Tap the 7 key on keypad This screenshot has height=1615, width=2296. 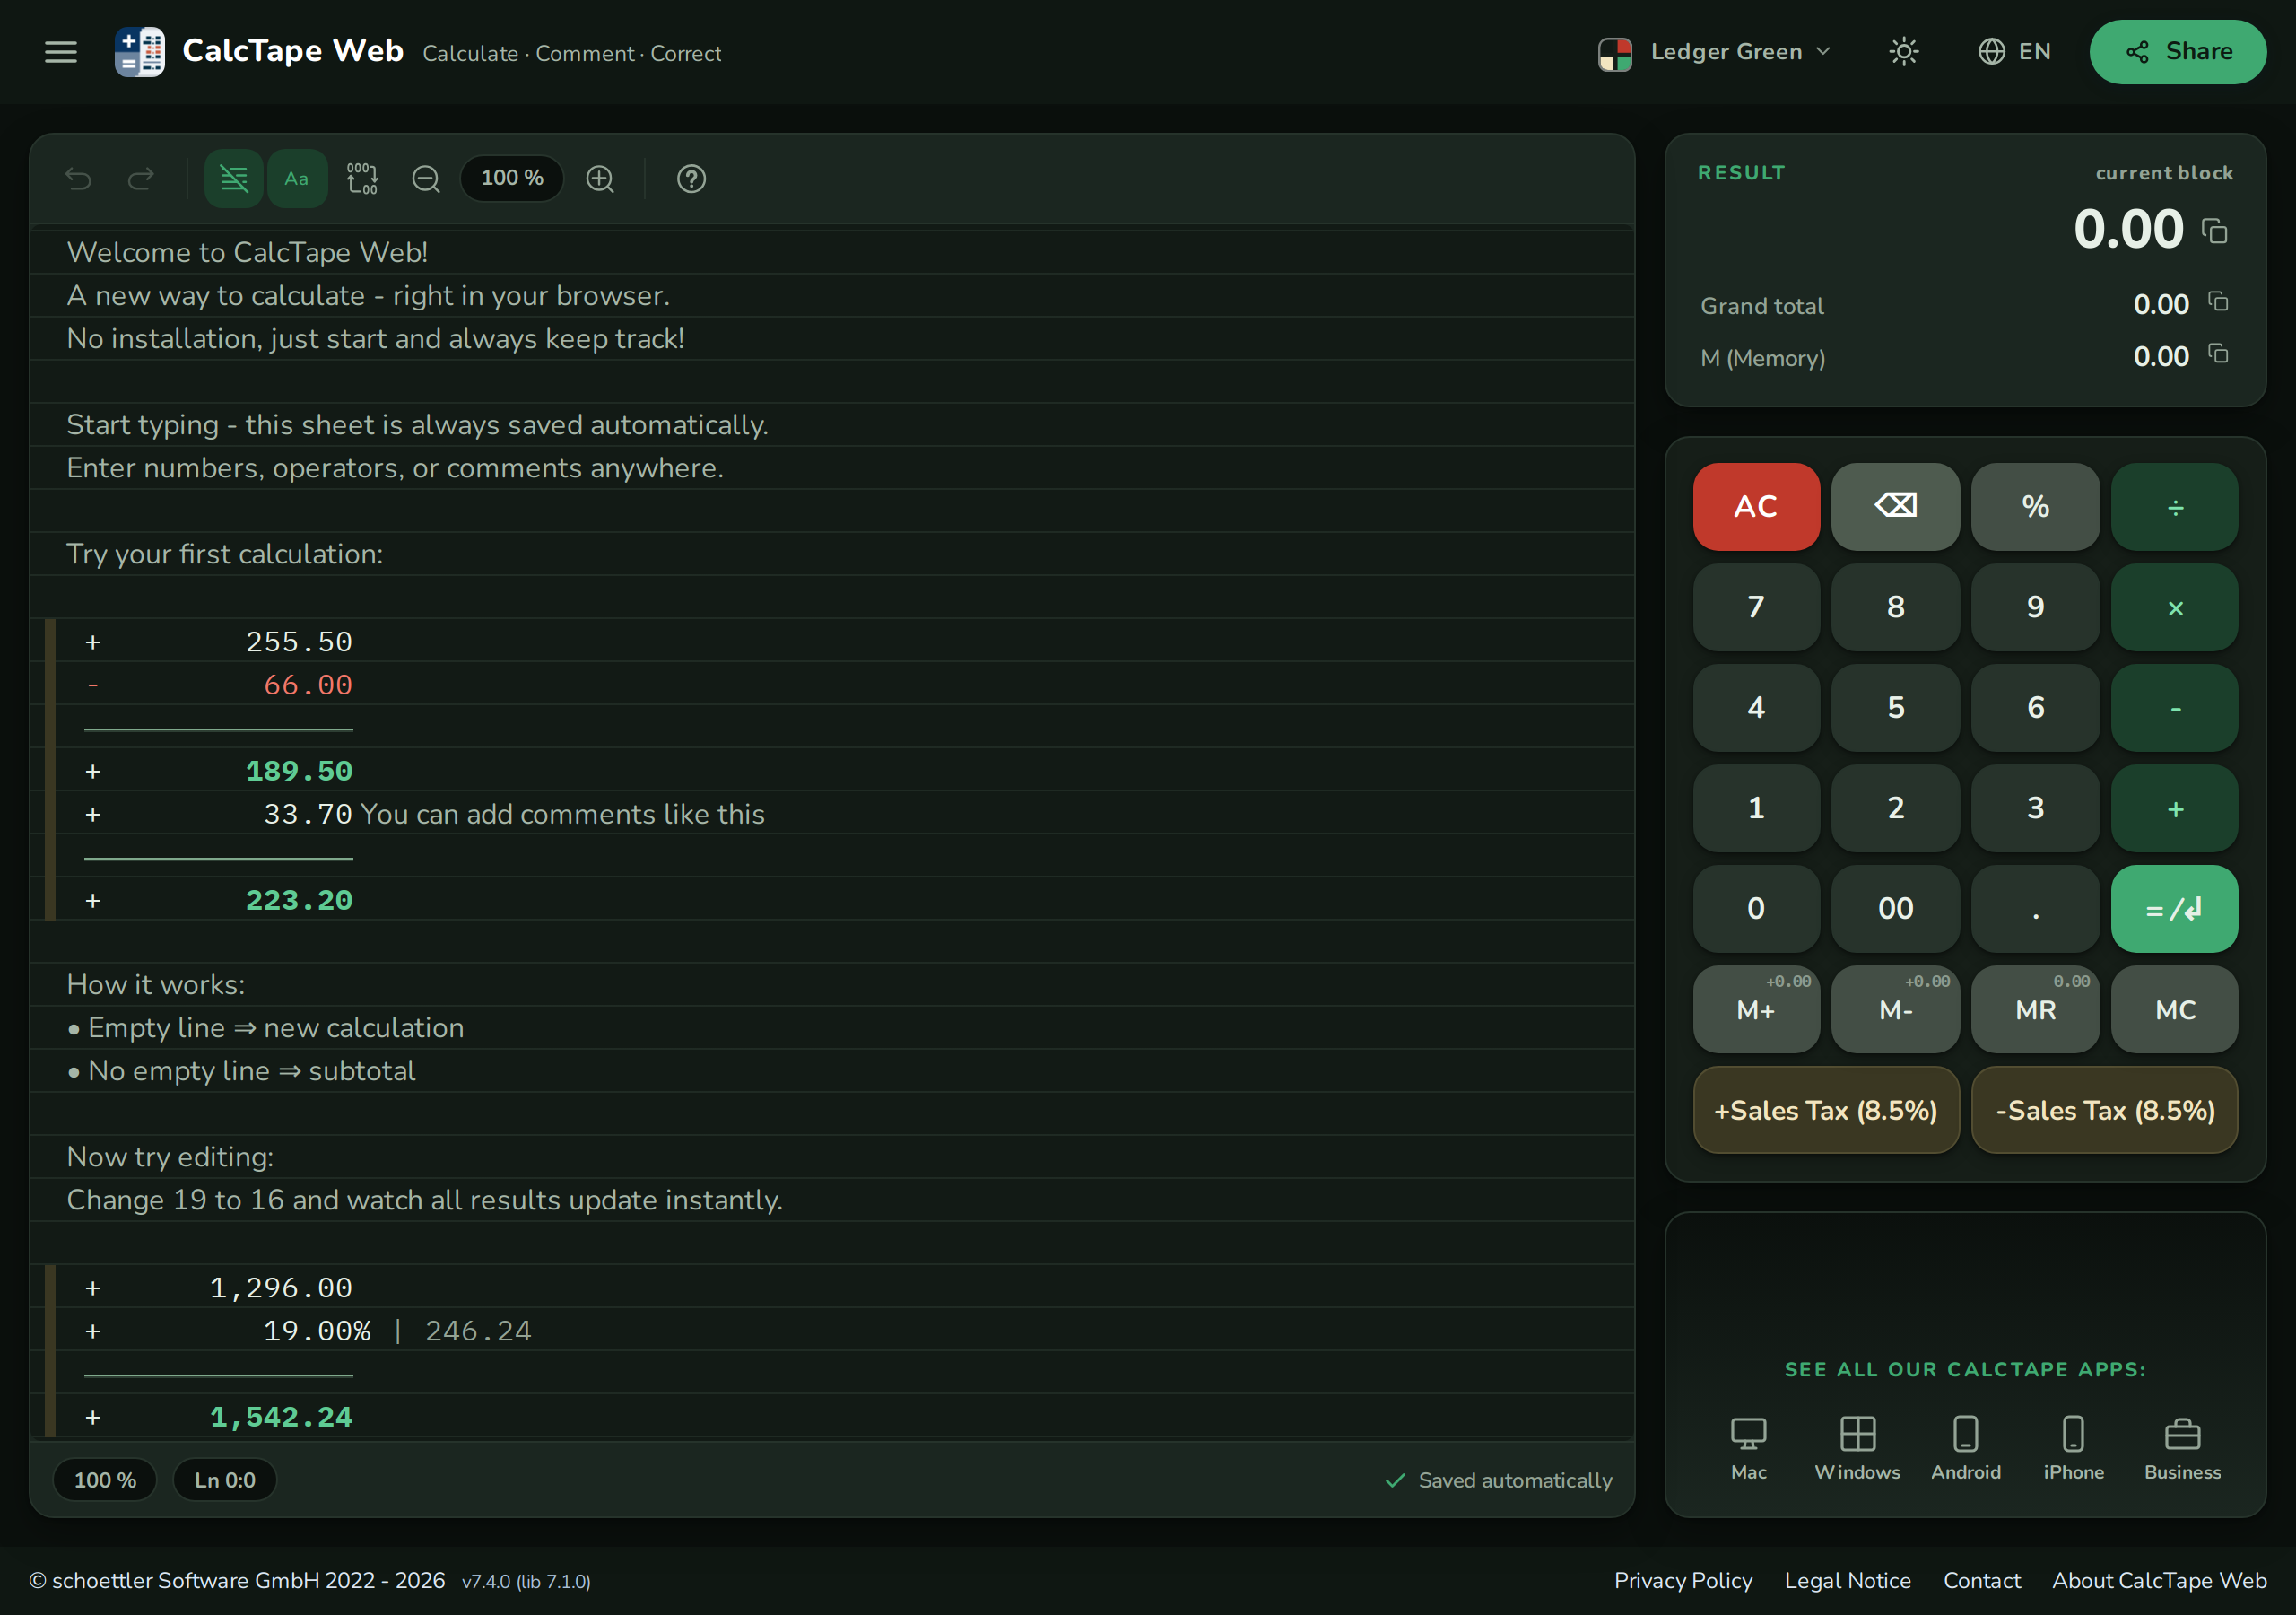[x=1756, y=607]
